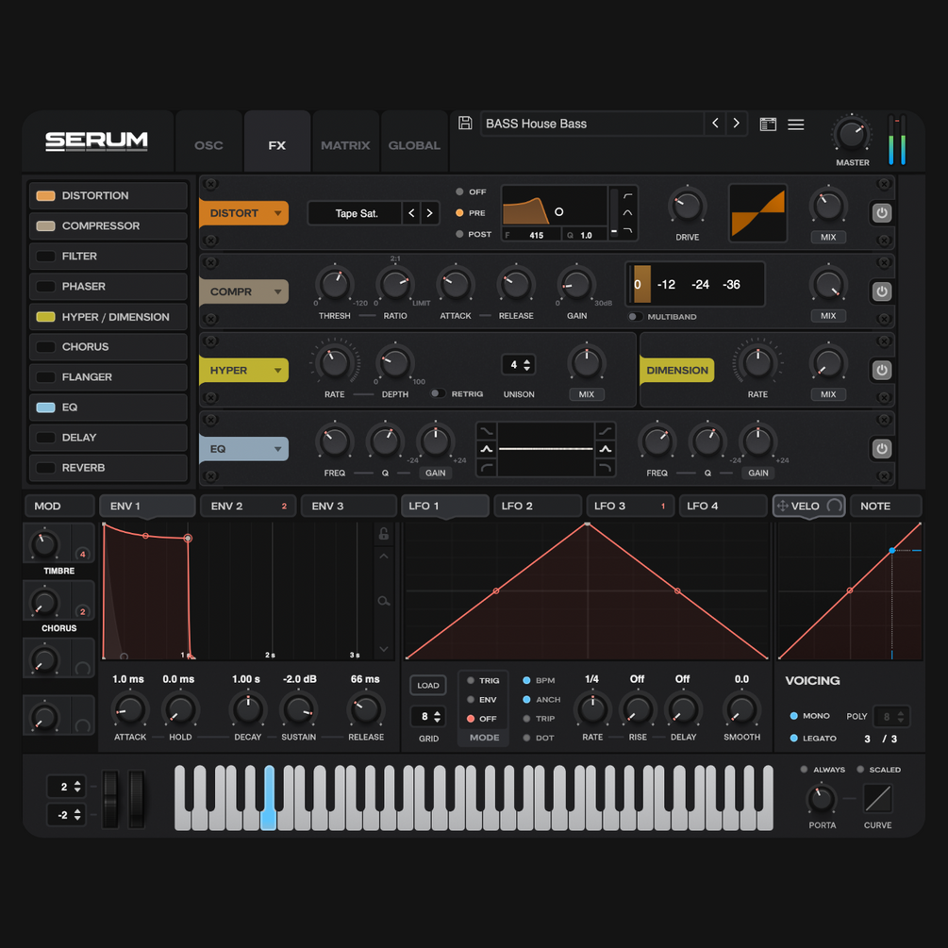Toggle LEGATO voicing
Screen dimensions: 948x948
[813, 739]
